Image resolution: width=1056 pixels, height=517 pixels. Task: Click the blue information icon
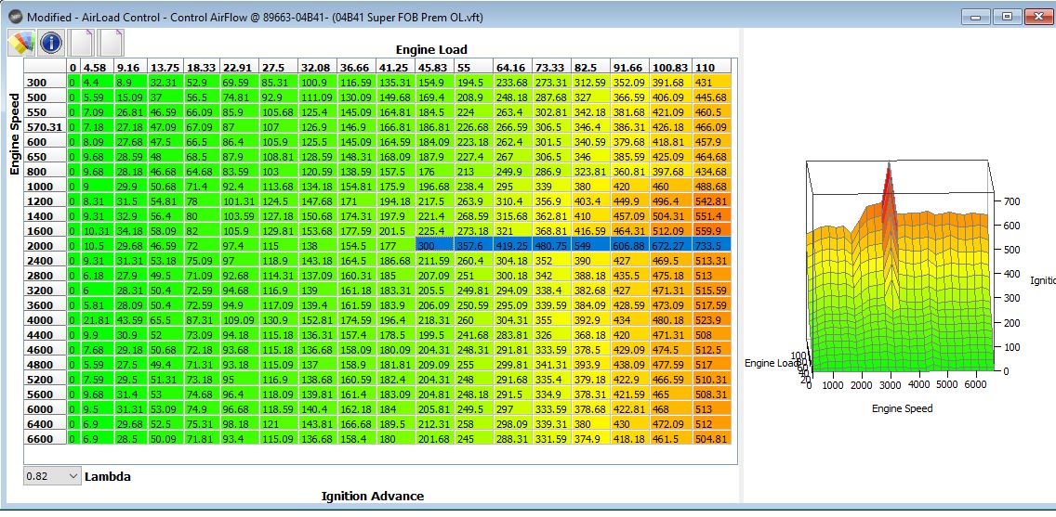click(51, 43)
